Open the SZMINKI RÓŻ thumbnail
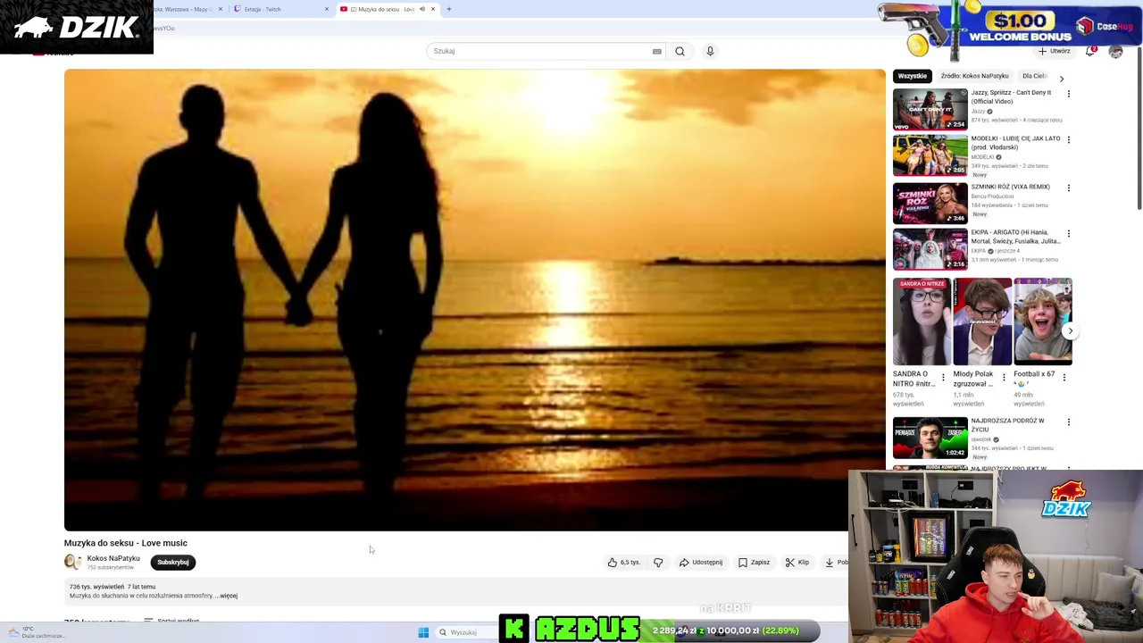1143x643 pixels. tap(930, 203)
